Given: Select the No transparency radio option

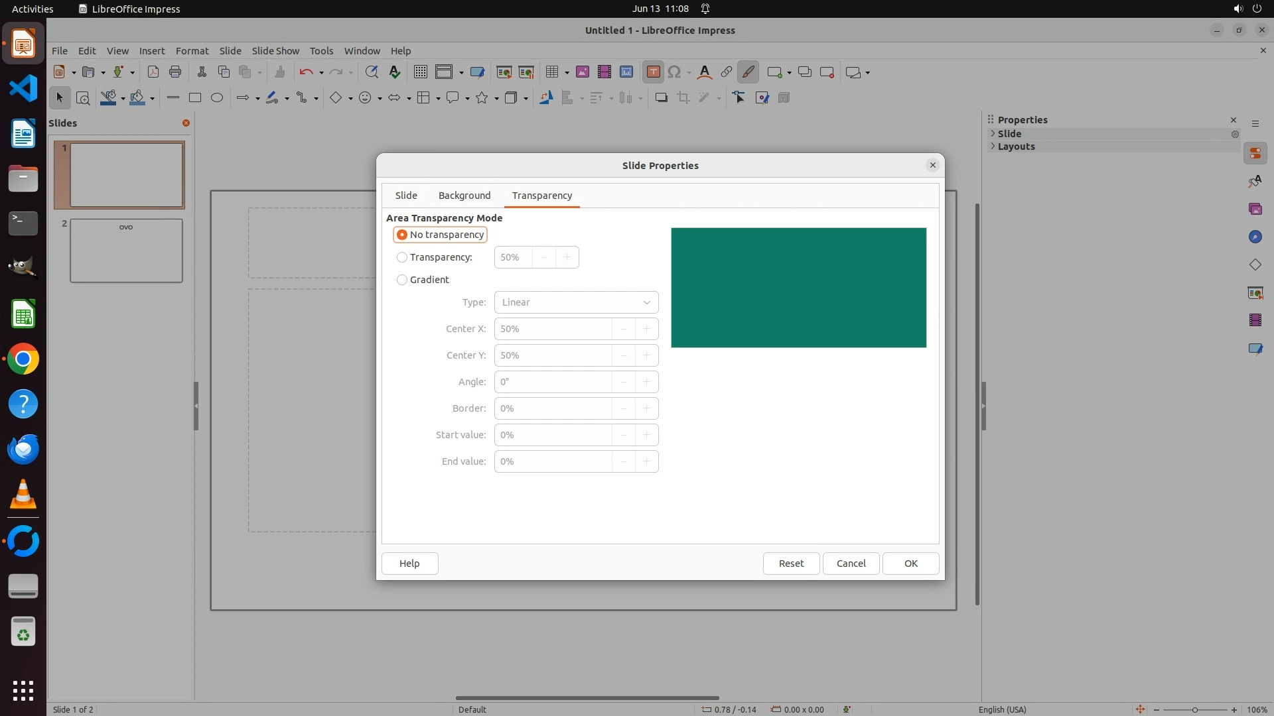Looking at the screenshot, I should point(402,235).
